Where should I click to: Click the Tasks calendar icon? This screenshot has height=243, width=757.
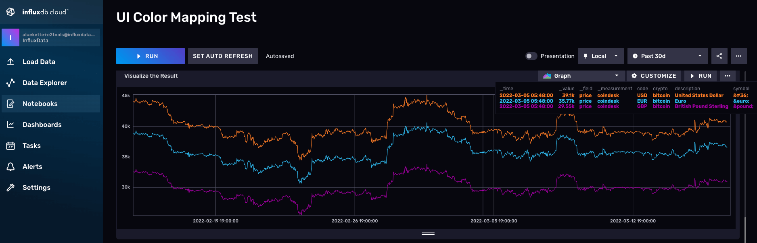(x=10, y=145)
